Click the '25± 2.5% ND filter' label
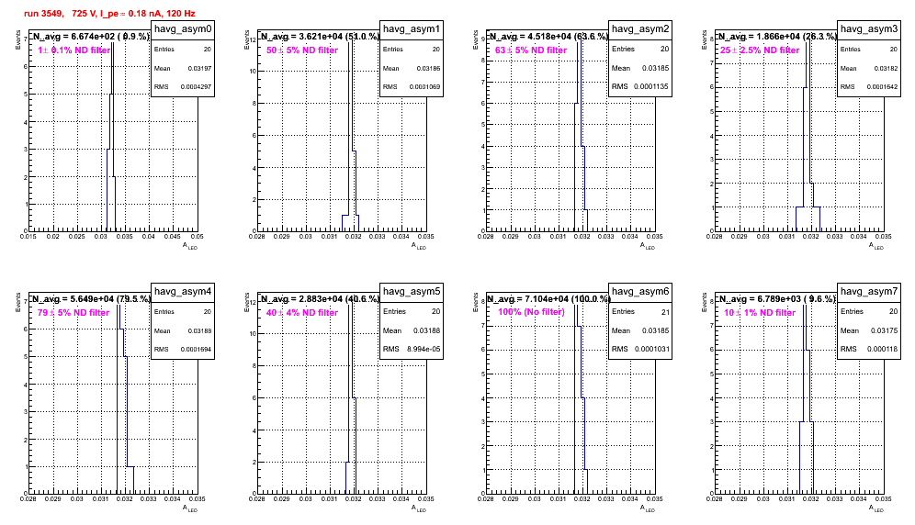 [x=760, y=50]
